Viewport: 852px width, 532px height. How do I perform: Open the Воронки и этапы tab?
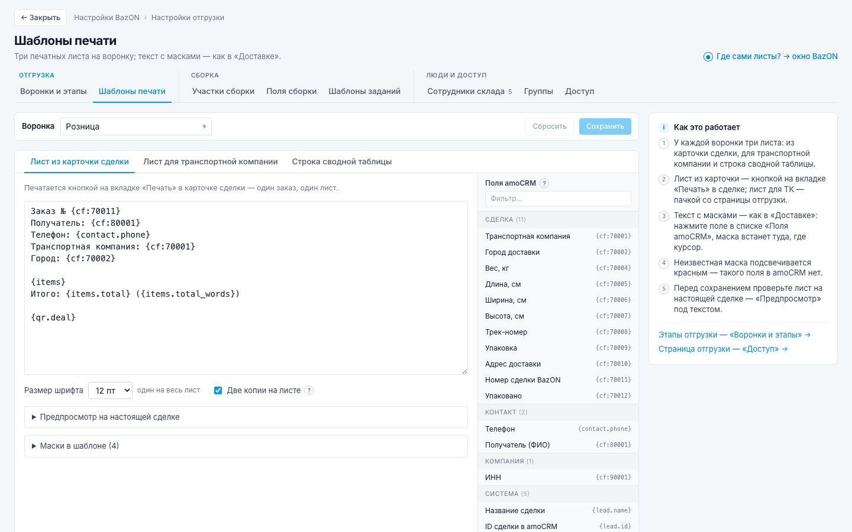(x=53, y=91)
